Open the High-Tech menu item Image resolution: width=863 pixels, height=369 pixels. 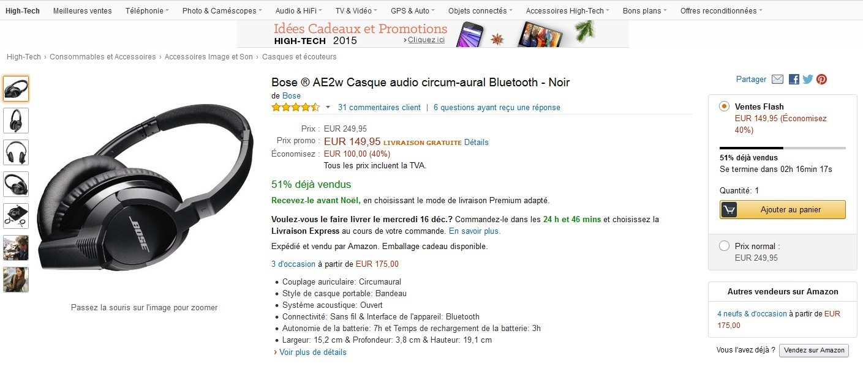click(22, 10)
